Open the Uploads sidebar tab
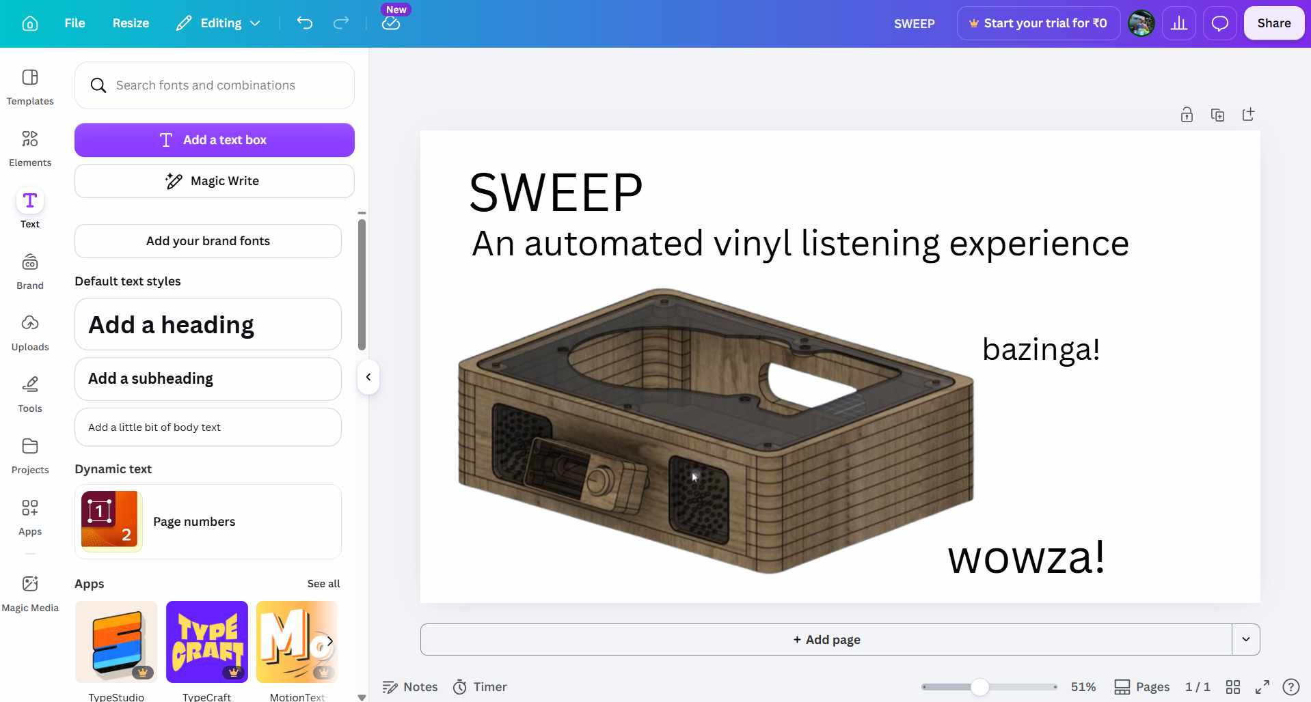Screen dimensions: 1311x702 pyautogui.click(x=30, y=333)
